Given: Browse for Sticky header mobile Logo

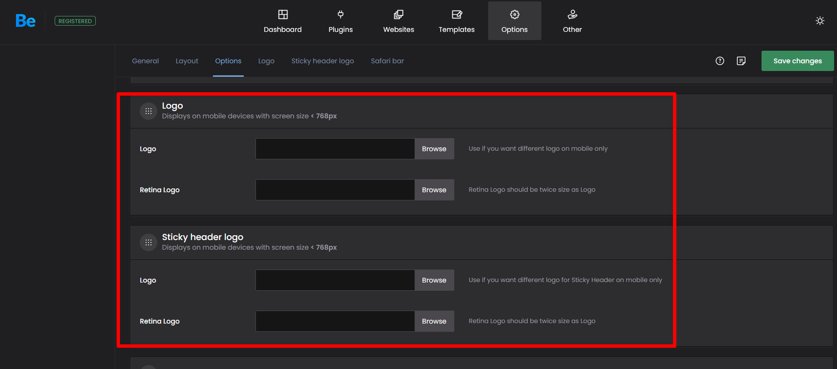Looking at the screenshot, I should [x=434, y=280].
